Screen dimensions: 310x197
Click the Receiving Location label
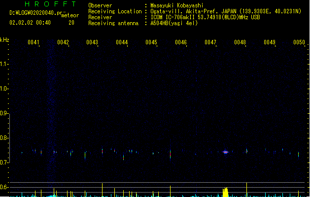(x=115, y=11)
